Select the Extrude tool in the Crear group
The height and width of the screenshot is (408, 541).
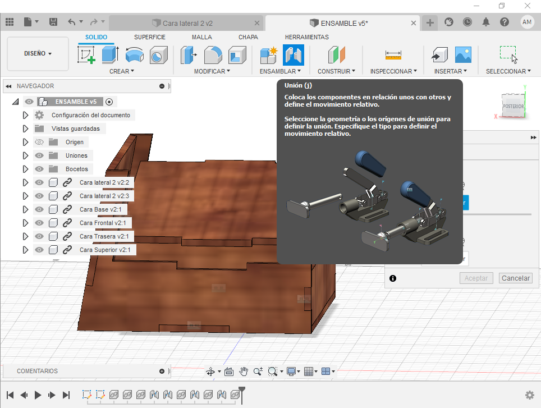pos(109,55)
